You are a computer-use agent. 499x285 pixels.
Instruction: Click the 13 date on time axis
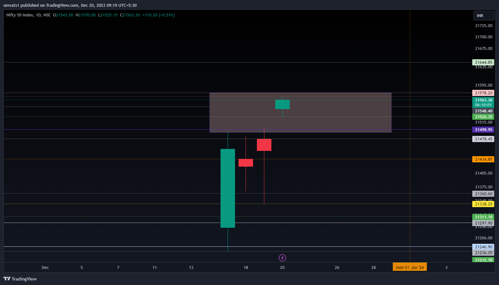[191, 268]
